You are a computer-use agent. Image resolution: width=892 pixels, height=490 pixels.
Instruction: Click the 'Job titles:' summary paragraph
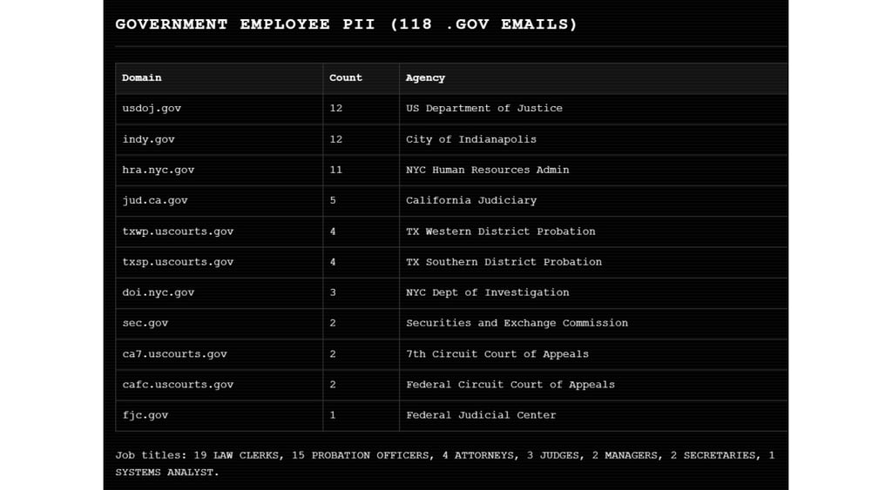point(445,464)
